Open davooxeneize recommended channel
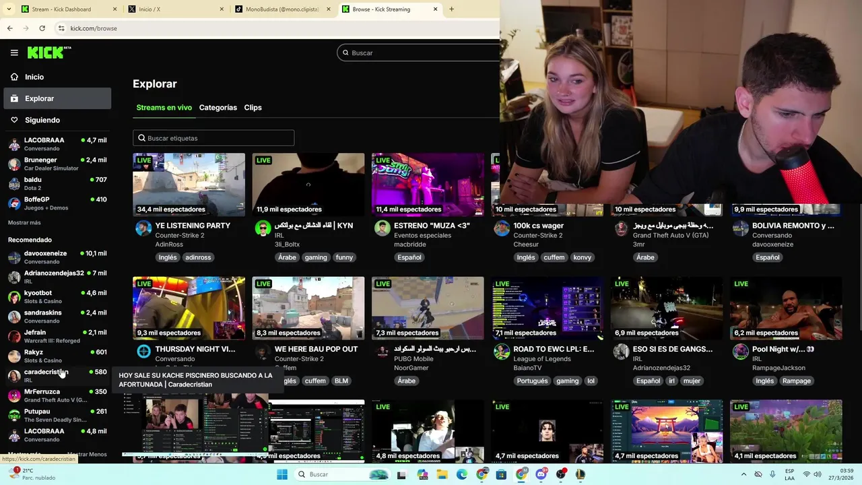The width and height of the screenshot is (862, 485). [x=57, y=257]
